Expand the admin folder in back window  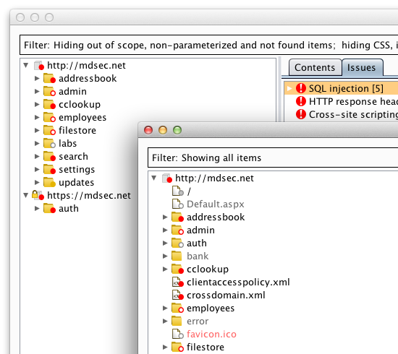tap(37, 91)
